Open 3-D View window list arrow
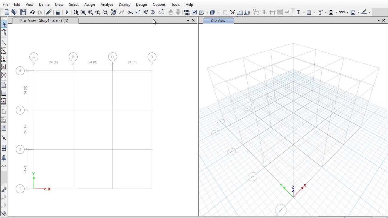This screenshot has width=388, height=218. [379, 21]
